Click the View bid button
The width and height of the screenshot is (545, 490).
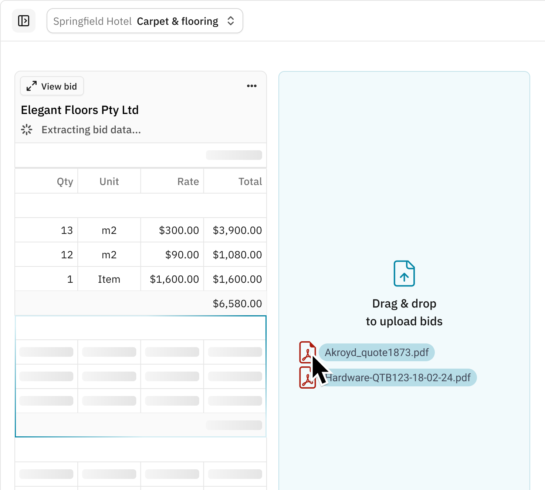coord(52,86)
